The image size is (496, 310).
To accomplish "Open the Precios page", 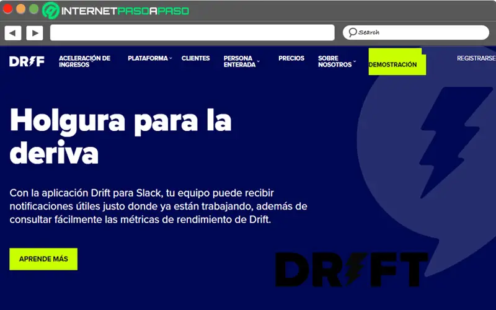I will click(291, 58).
